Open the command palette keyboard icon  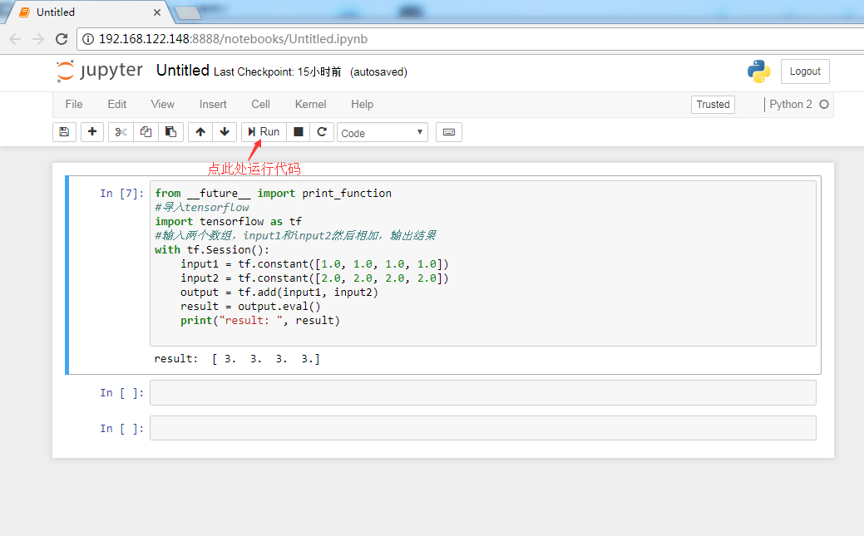[x=449, y=132]
